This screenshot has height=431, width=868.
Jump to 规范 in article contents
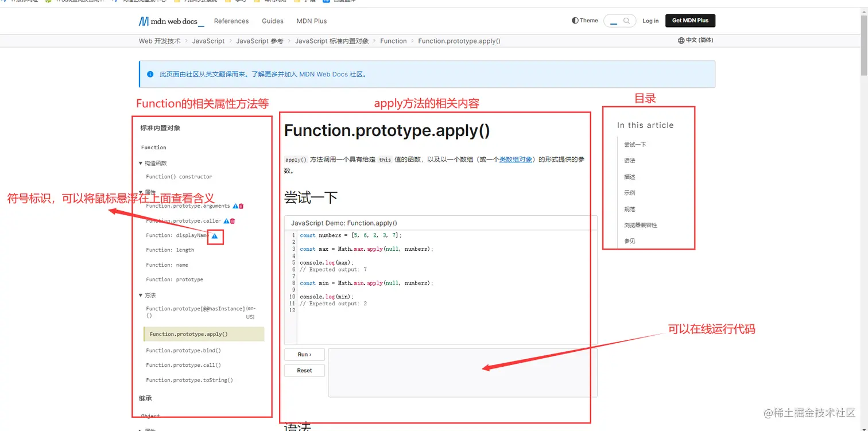click(630, 209)
